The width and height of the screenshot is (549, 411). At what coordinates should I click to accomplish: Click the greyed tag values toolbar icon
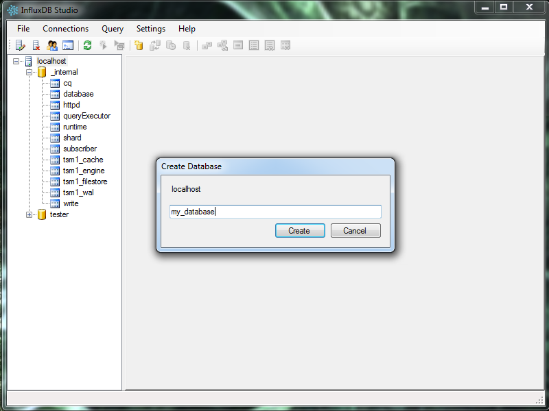coord(222,45)
